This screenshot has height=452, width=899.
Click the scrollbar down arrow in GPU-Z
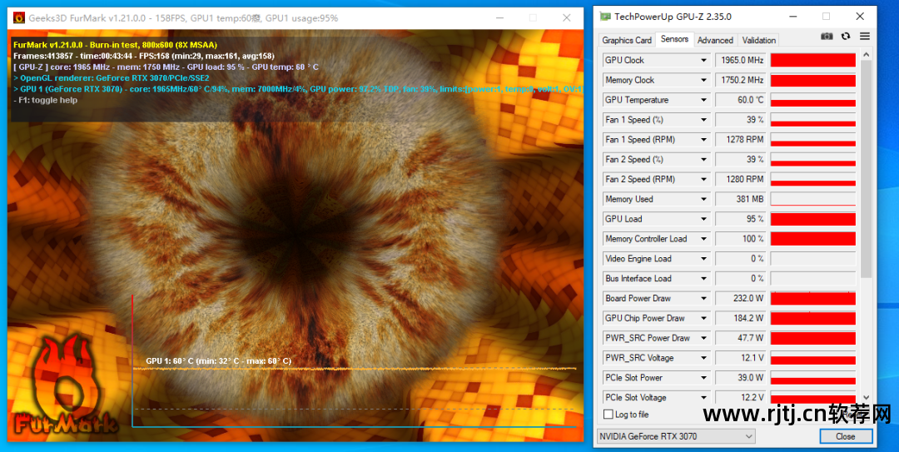coord(866,398)
